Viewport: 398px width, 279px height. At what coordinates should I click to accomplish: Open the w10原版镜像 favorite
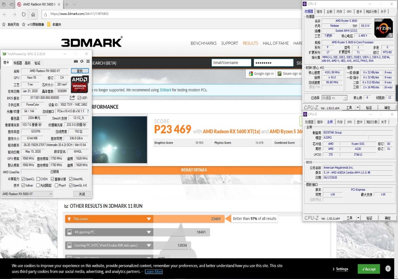(33, 24)
